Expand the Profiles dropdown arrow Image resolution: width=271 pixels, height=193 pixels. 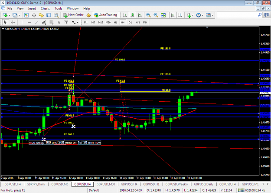point(19,15)
